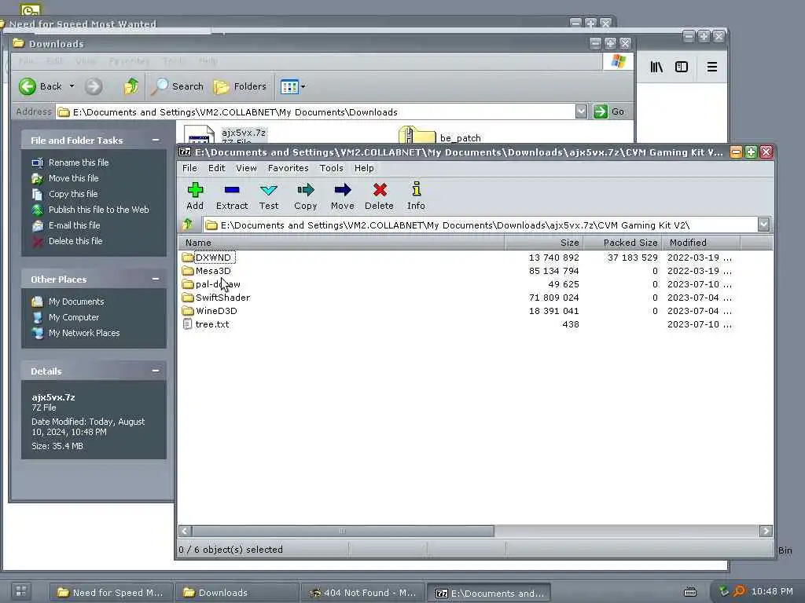Select the DXWND folder in 7-Zip
Image resolution: width=805 pixels, height=603 pixels.
[x=213, y=258]
